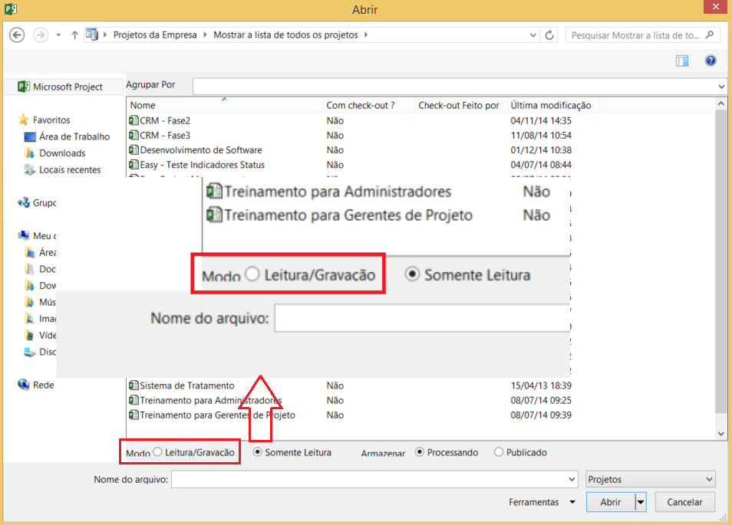Screen dimensions: 732x525
Task: Click the search magnifier icon
Action: [x=710, y=34]
